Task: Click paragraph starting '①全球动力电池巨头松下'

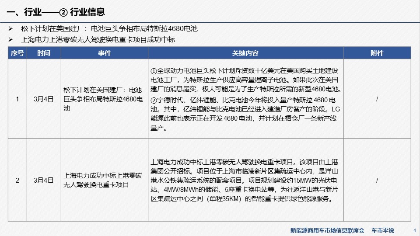Action: click(x=246, y=80)
